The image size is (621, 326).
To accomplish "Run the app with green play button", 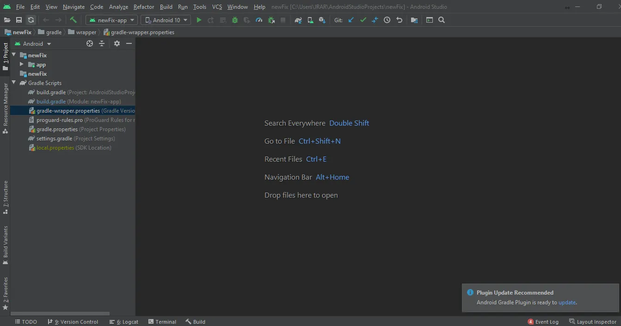I will (x=199, y=20).
